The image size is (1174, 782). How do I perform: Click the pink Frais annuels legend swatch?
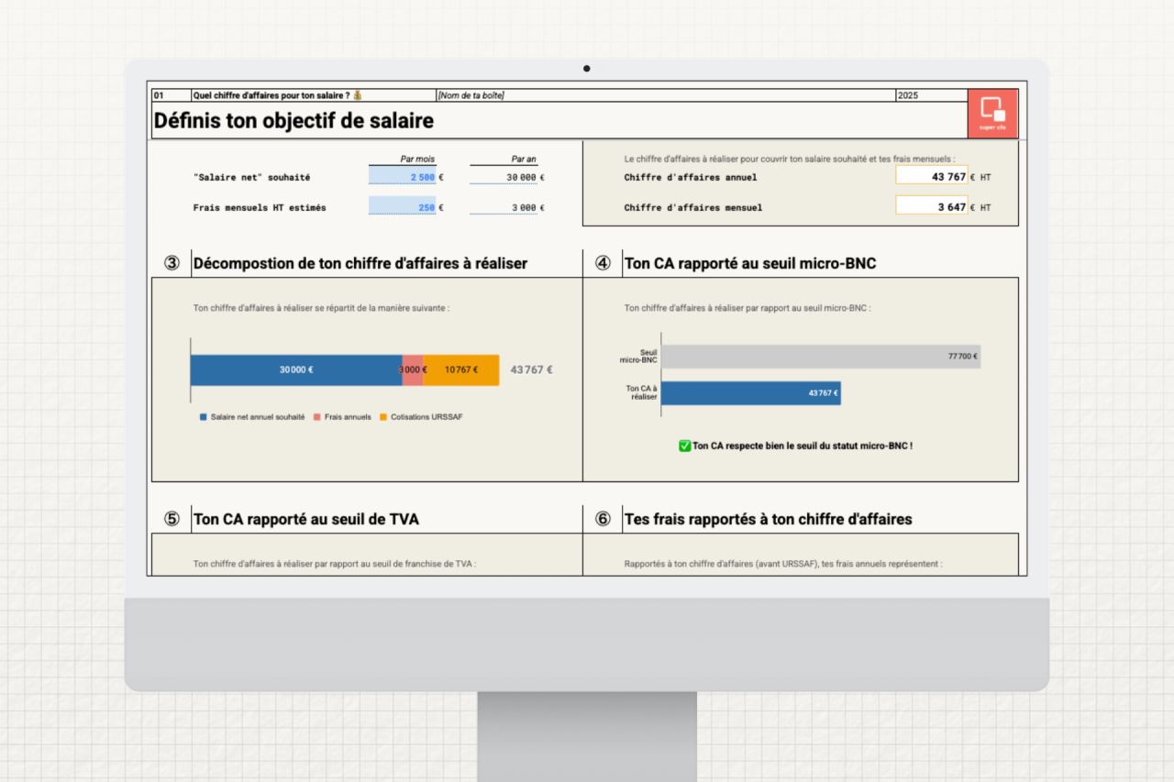tap(317, 417)
